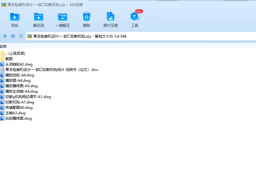Click the Word icon of the .doc file
This screenshot has height=190, width=256.
2,69
